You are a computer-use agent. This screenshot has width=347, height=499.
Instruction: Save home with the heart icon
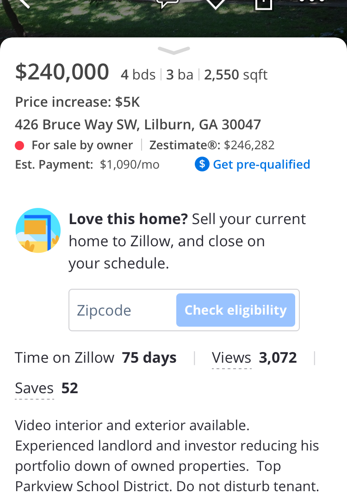coord(216,4)
